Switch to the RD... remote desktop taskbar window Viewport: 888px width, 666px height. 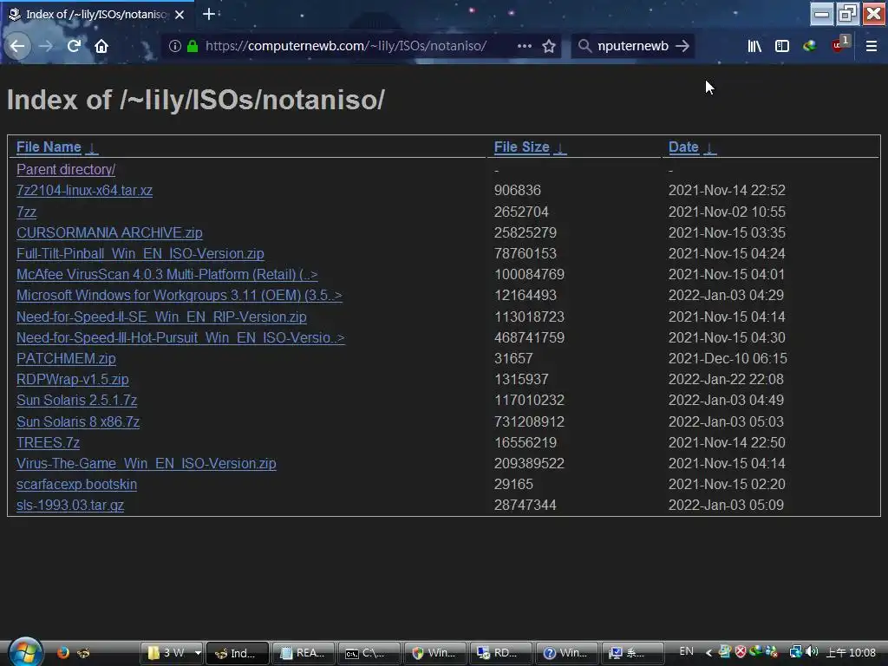click(500, 653)
